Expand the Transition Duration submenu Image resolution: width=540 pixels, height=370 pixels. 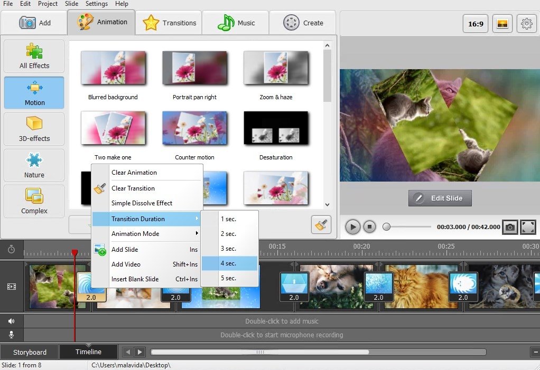[147, 219]
